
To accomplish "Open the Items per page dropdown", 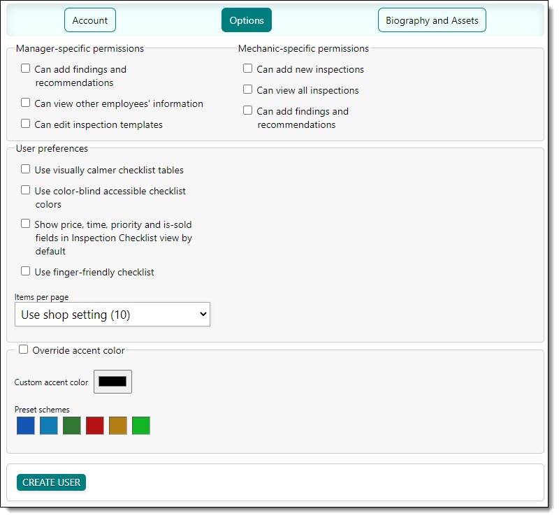I will [112, 315].
